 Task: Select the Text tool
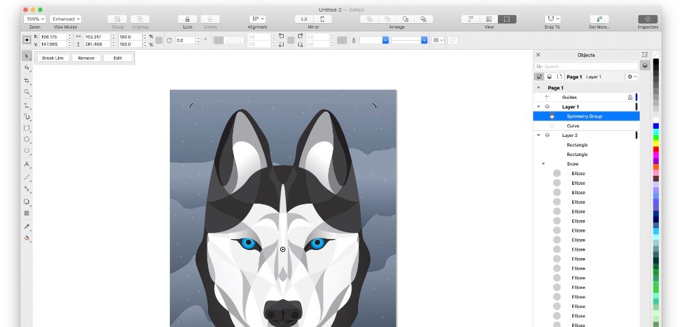point(27,164)
